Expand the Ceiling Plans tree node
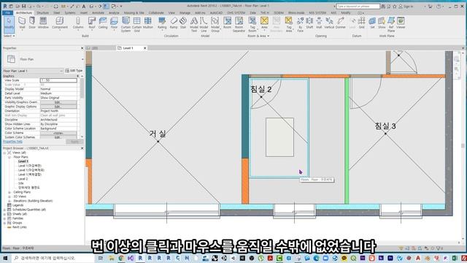The height and width of the screenshot is (263, 467). point(9,192)
